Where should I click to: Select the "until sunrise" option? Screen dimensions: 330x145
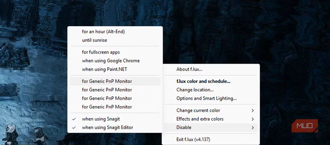(95, 40)
